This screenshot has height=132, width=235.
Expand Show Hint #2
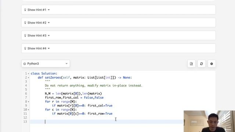point(118,23)
